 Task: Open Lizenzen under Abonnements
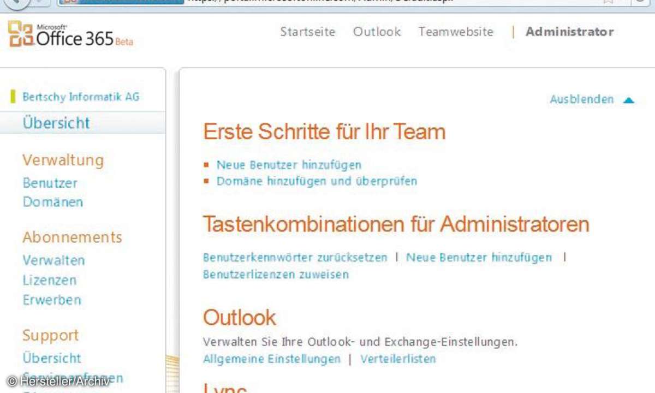point(50,280)
